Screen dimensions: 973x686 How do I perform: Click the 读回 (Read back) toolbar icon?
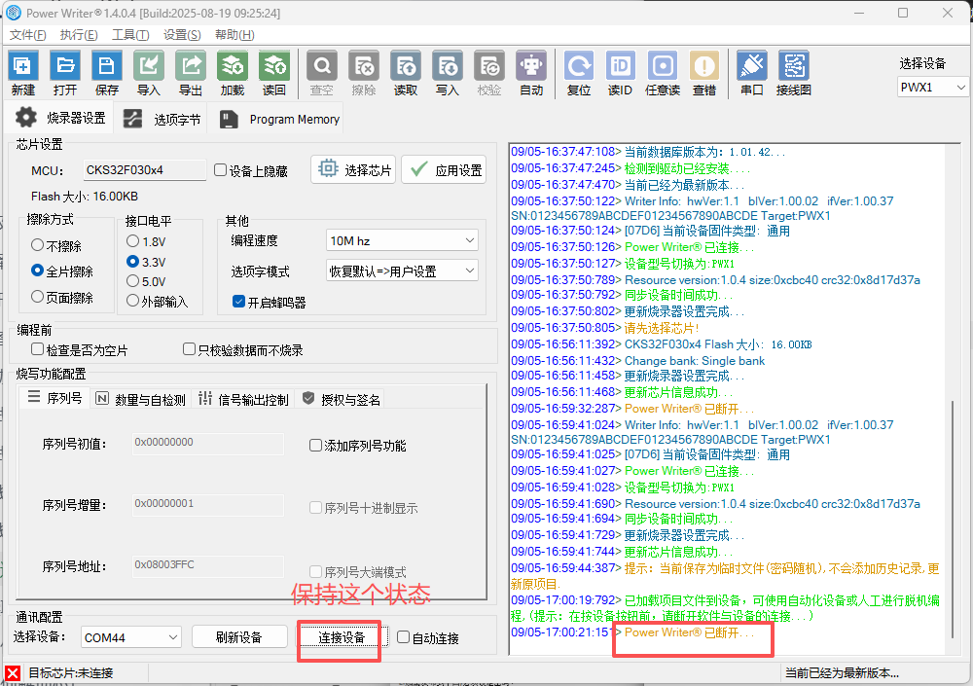coord(274,66)
